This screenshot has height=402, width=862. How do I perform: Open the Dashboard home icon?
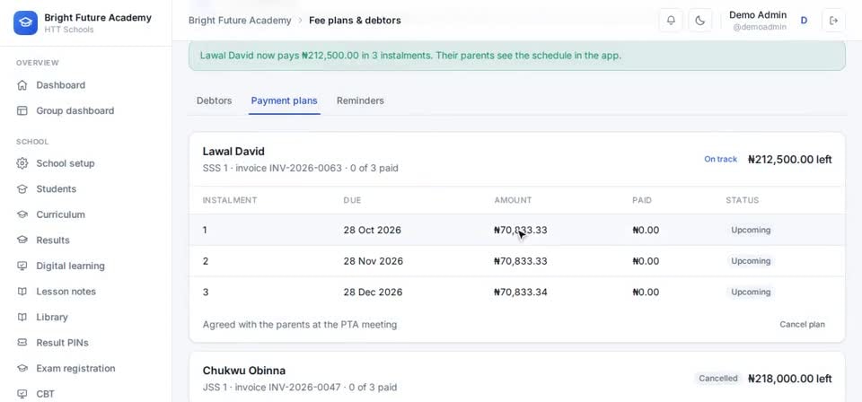point(22,85)
